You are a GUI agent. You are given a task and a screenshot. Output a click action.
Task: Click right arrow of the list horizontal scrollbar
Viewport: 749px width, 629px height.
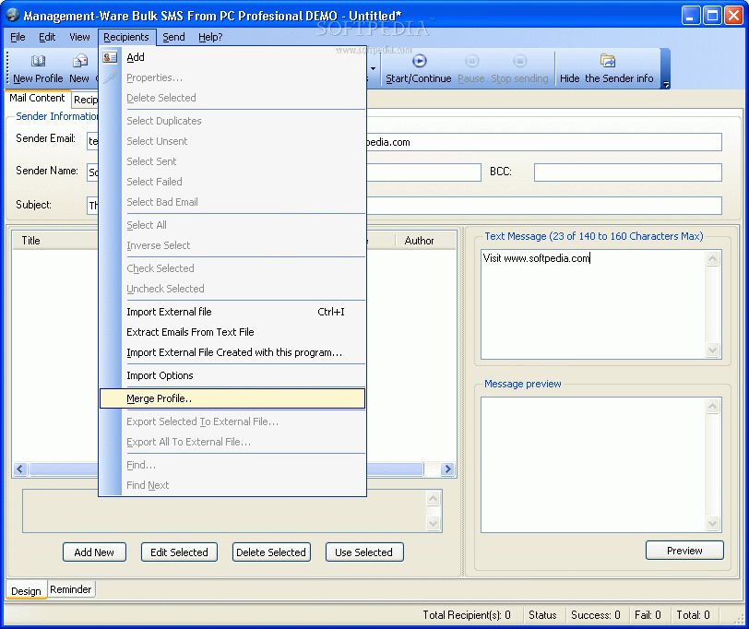click(x=447, y=469)
